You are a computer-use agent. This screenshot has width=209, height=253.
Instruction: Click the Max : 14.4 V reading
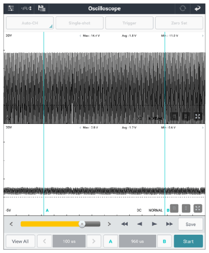[x=91, y=36]
